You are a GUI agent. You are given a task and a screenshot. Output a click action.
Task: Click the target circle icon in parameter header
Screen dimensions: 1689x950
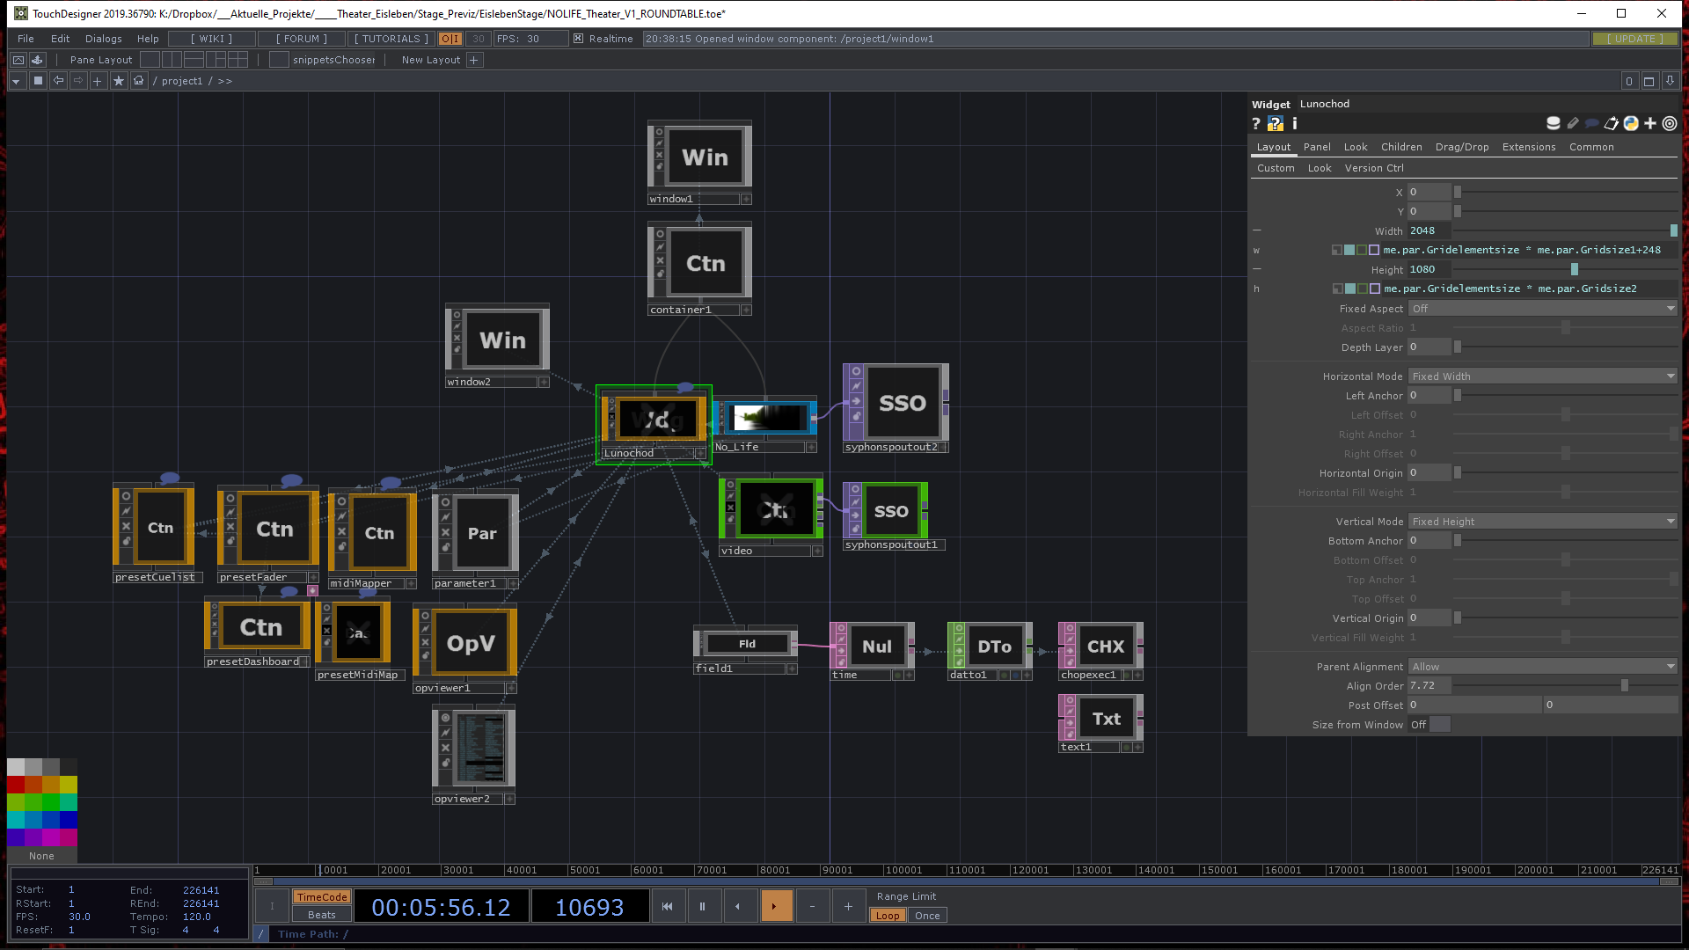point(1670,124)
